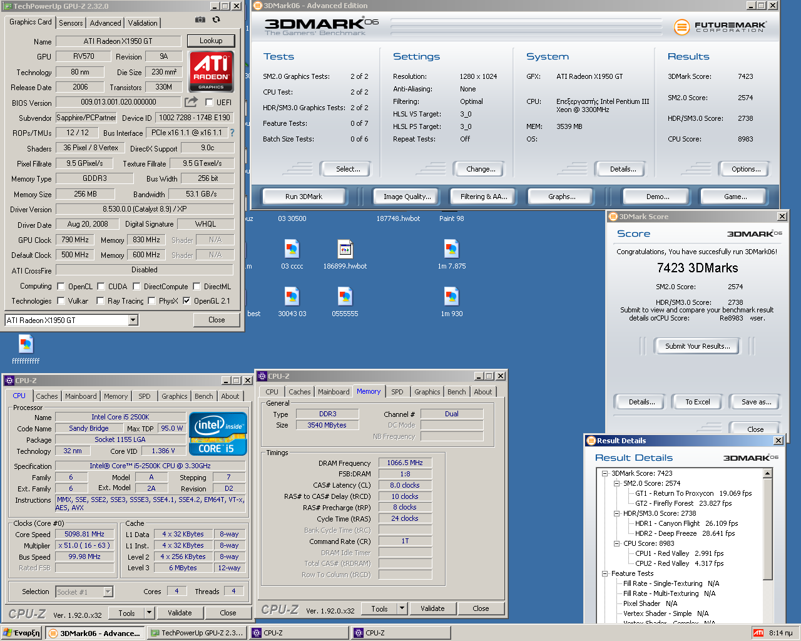This screenshot has width=801, height=641.
Task: Click the GPU-Z screenshot camera icon
Action: pyautogui.click(x=200, y=19)
